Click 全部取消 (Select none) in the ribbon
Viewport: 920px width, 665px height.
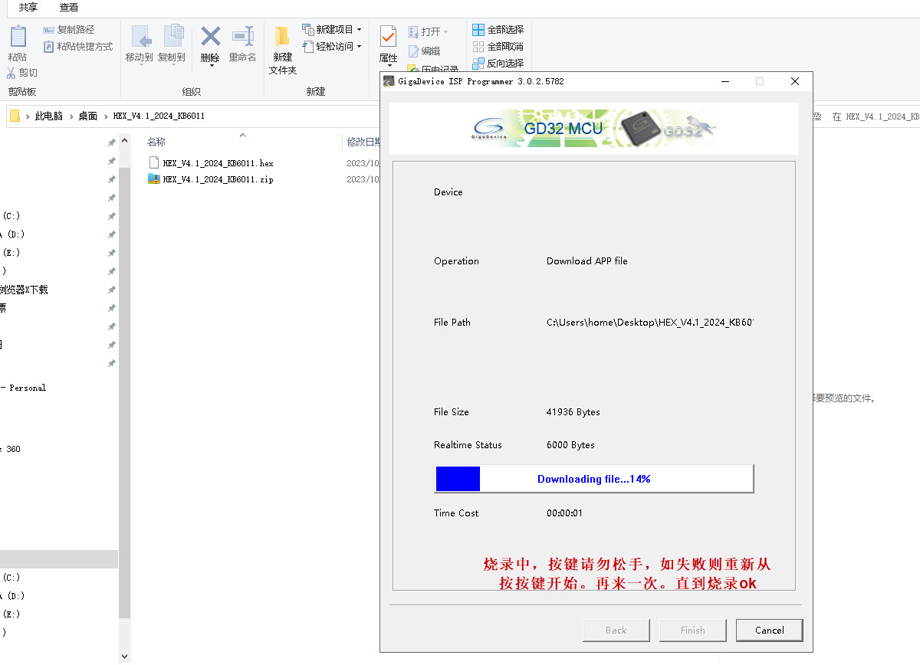click(498, 47)
